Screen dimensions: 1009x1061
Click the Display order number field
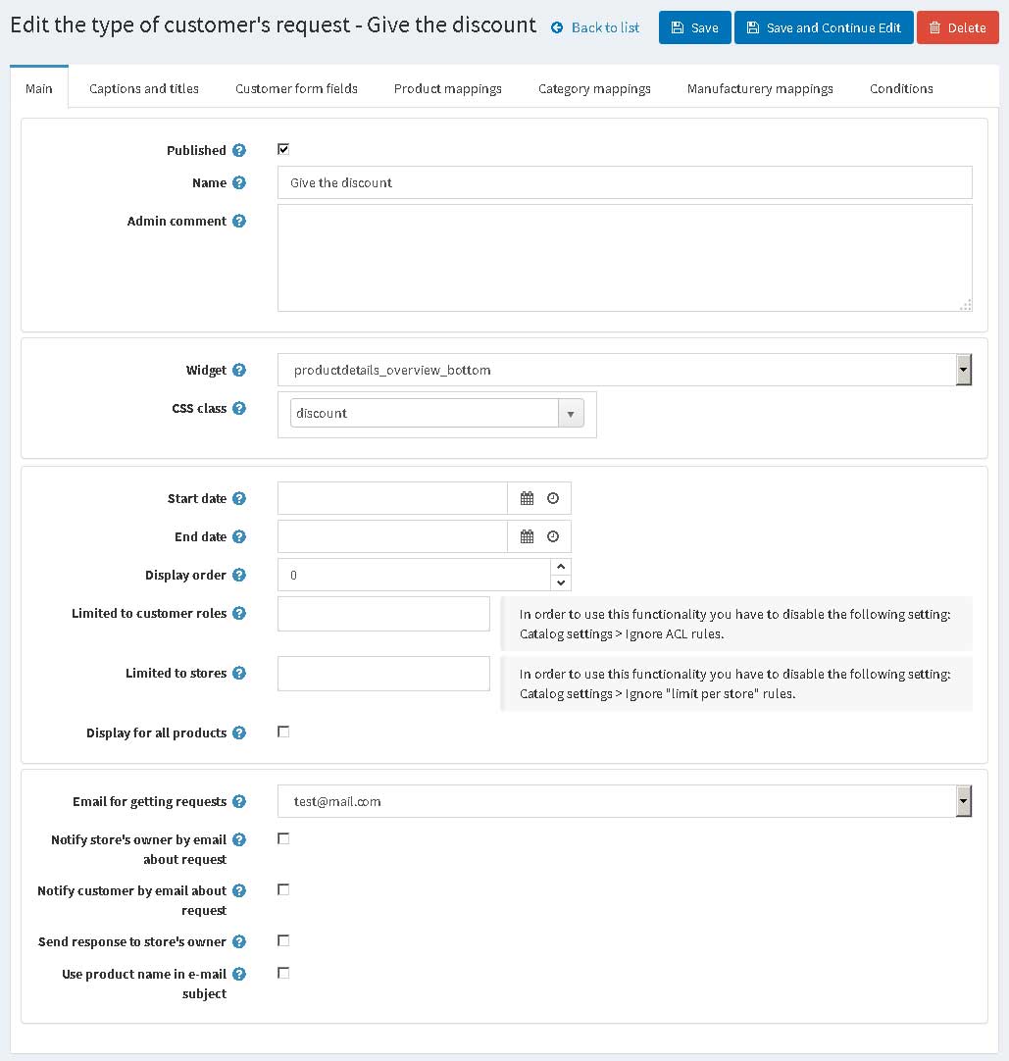(x=414, y=575)
